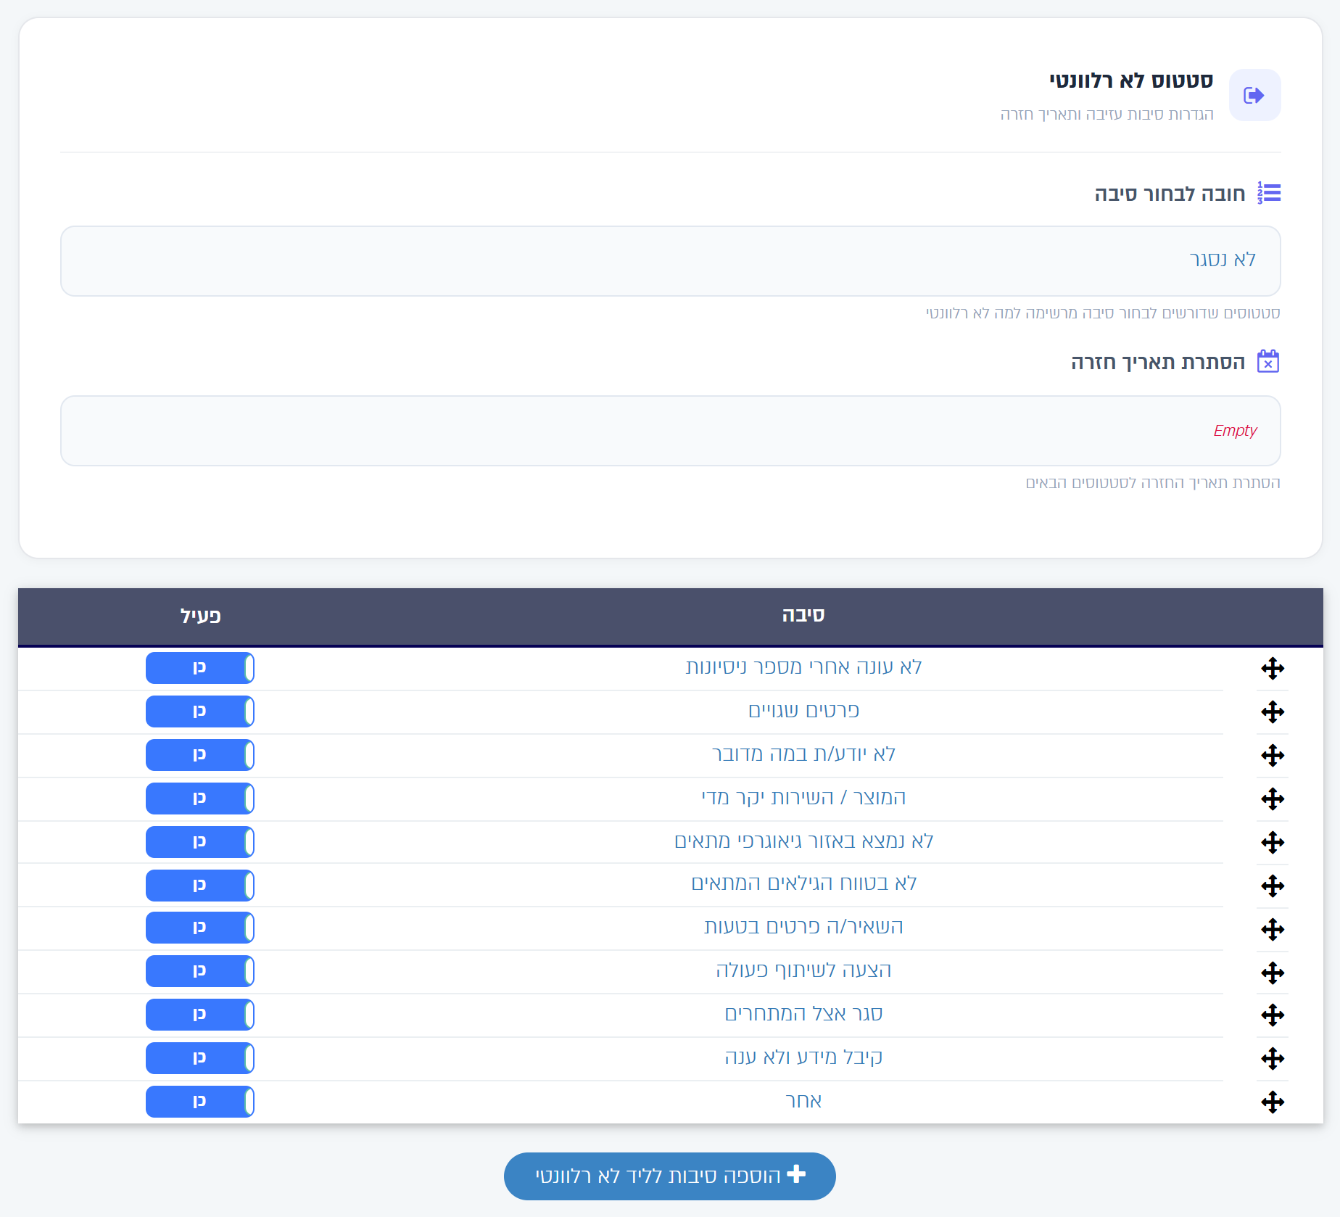Click the calendar icon beside הסתרת תאריך חזרה

pos(1268,360)
